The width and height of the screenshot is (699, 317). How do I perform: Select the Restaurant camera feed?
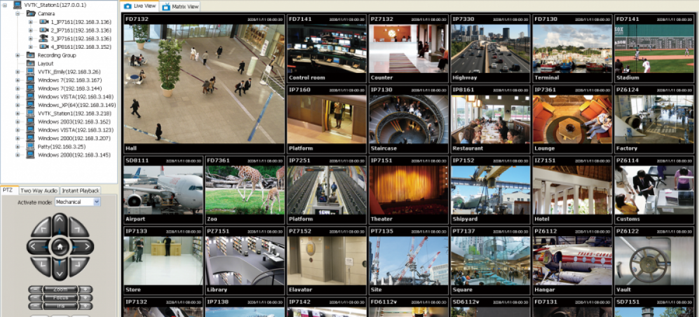pos(490,119)
